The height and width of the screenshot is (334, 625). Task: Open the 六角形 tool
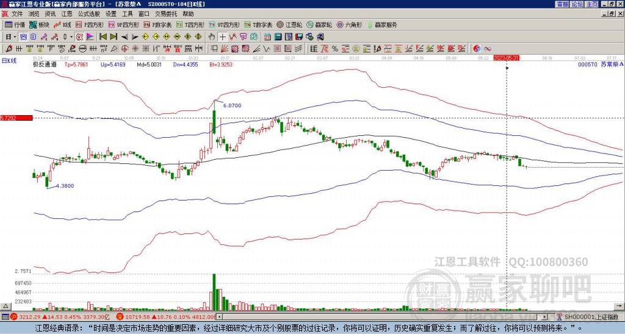coord(349,24)
